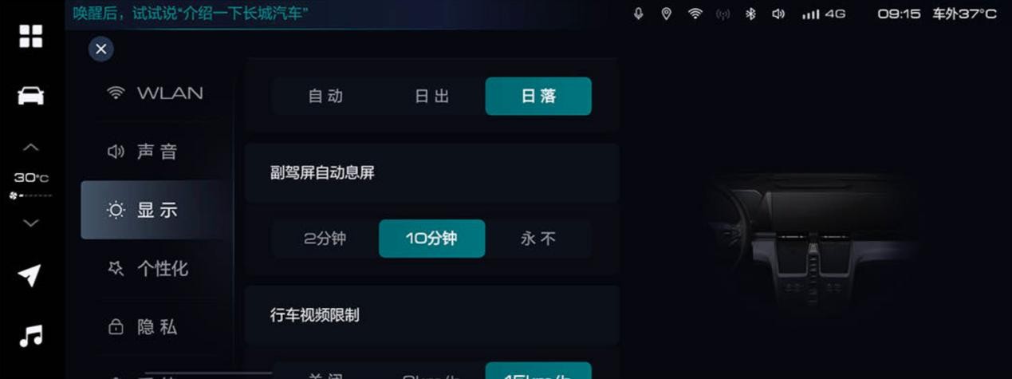Select 日落 display mode

[538, 96]
